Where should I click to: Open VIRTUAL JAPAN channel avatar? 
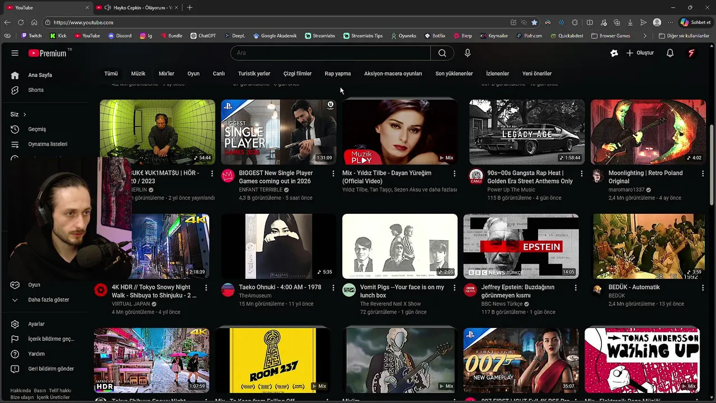pos(101,290)
